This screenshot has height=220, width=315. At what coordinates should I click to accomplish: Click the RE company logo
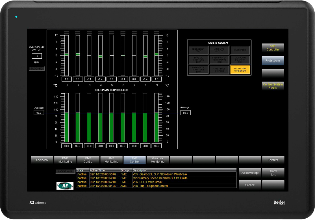[65, 186]
